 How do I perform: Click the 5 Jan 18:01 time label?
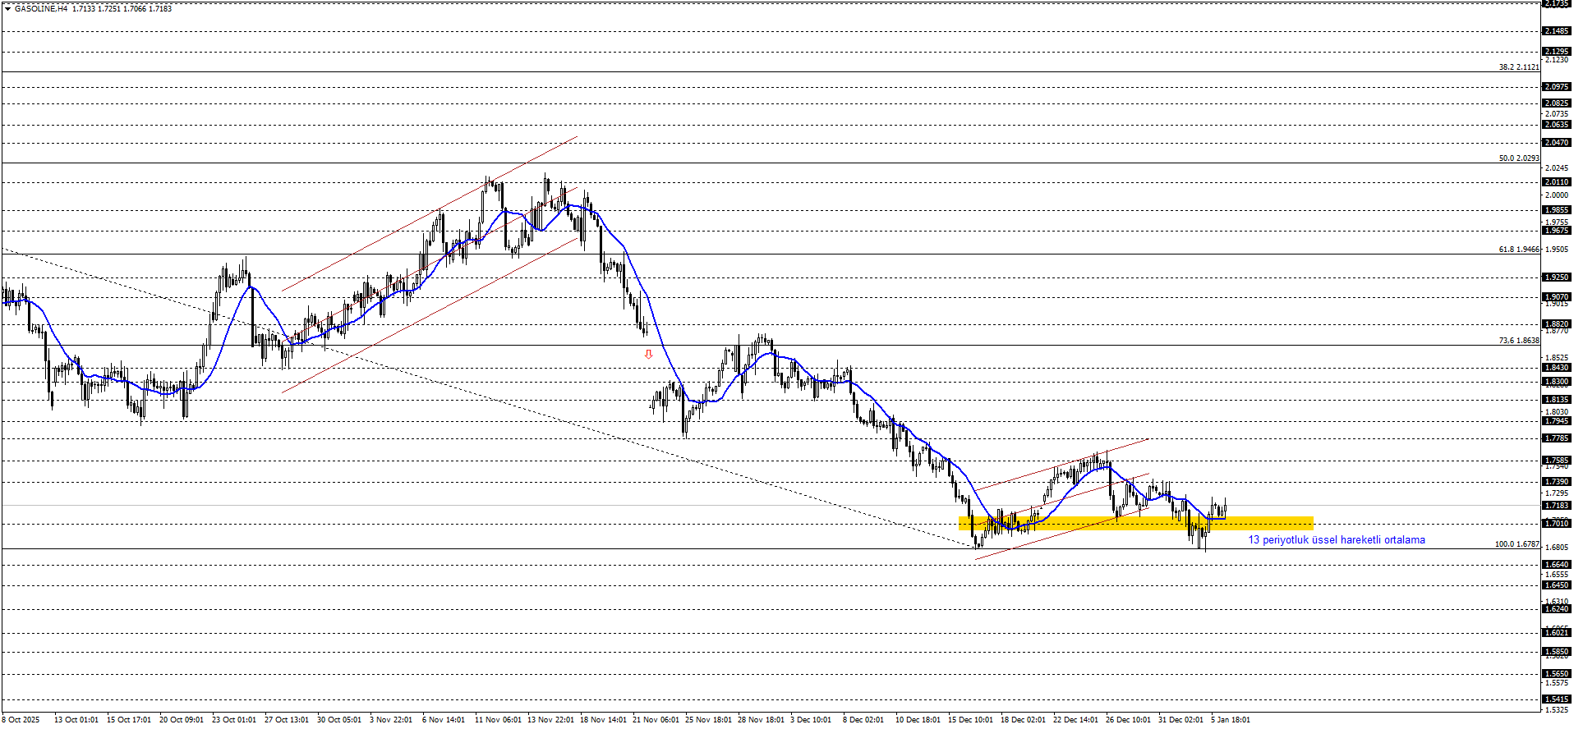pyautogui.click(x=1230, y=720)
